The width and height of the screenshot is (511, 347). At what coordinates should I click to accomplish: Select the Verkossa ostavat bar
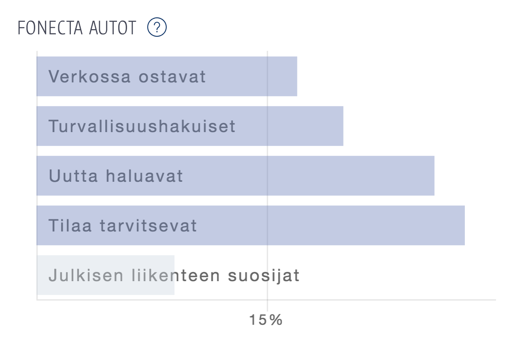167,76
